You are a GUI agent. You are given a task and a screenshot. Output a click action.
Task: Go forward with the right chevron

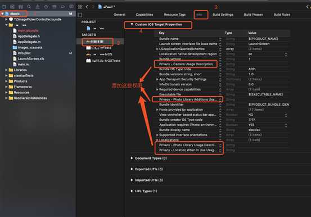coord(93,7)
